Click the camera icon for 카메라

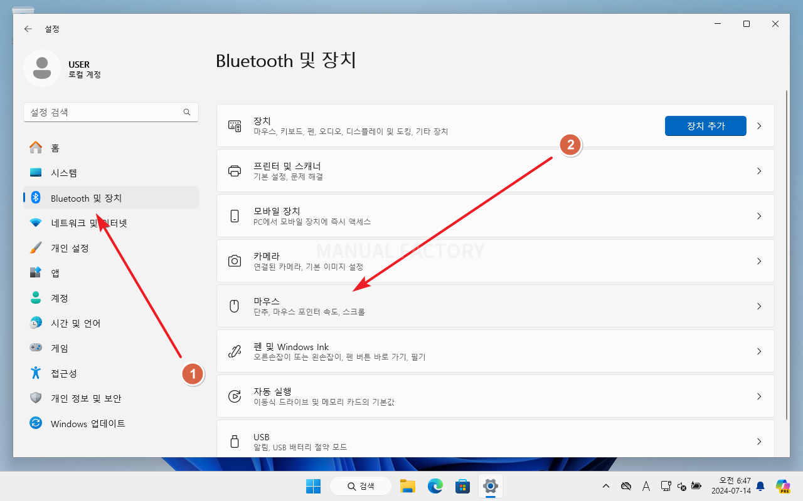pos(235,261)
